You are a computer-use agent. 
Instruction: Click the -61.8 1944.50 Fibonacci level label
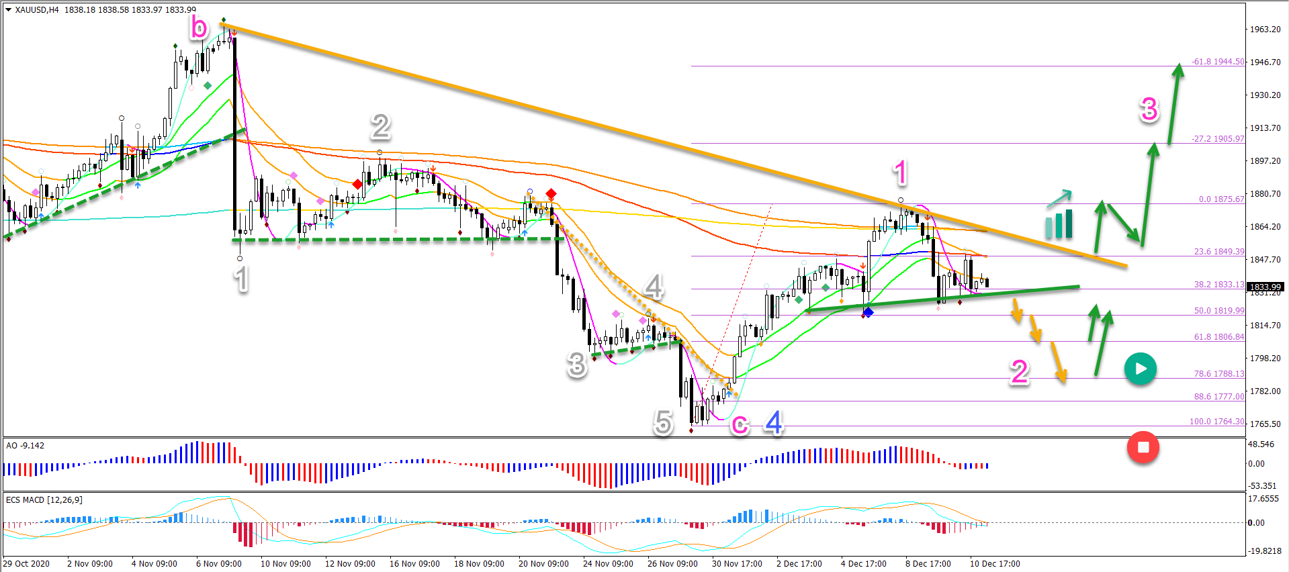(1218, 62)
